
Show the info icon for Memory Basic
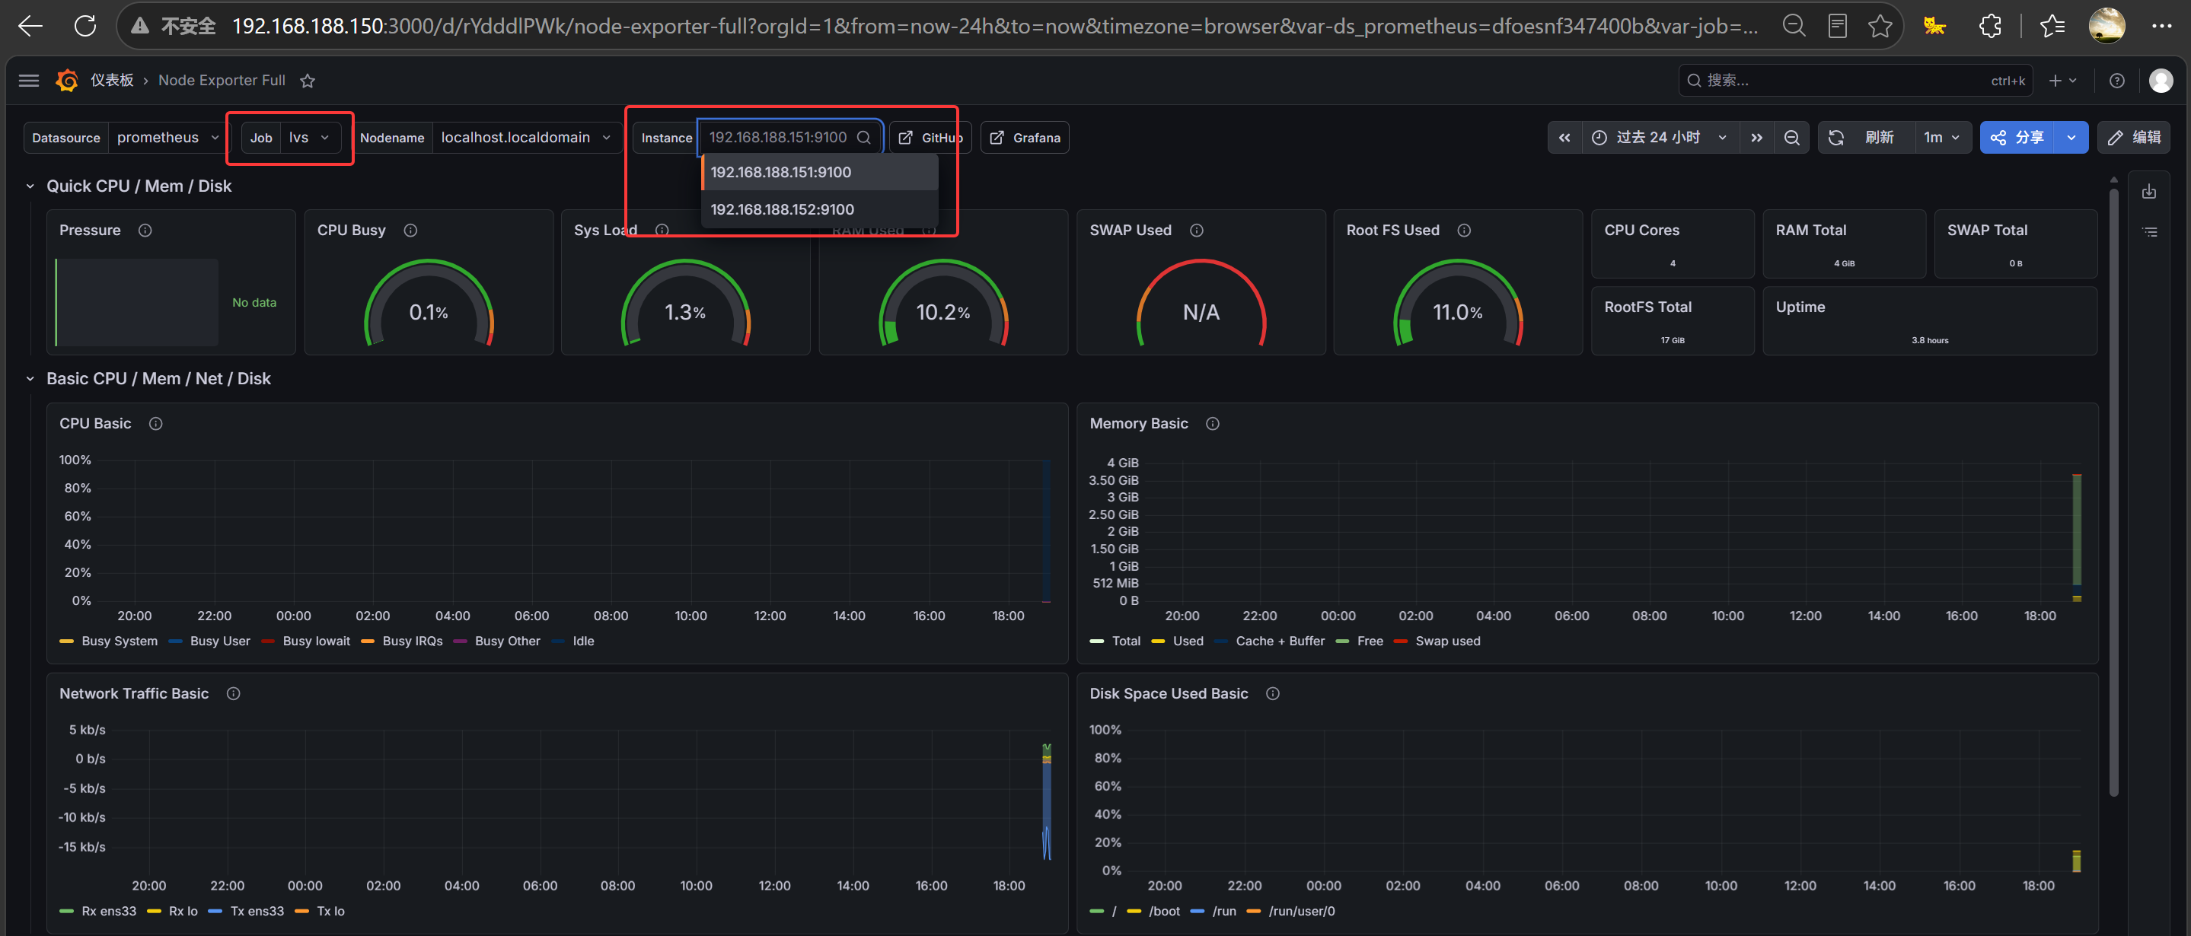(x=1213, y=423)
